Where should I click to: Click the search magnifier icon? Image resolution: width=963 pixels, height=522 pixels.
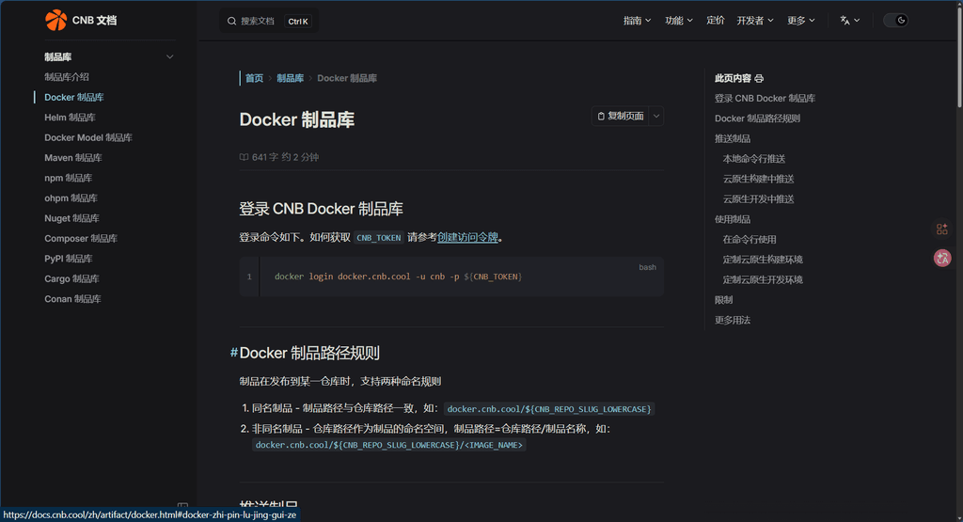point(231,21)
